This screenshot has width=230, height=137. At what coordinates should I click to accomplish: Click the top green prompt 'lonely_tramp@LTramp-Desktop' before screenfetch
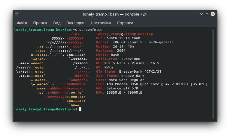point(43,30)
